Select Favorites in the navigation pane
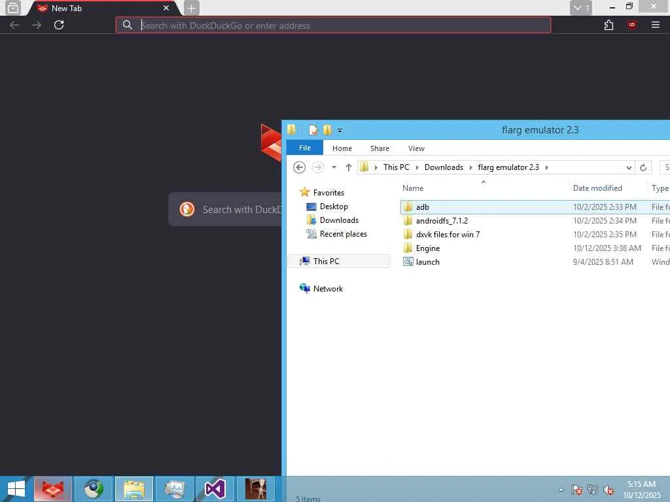Image resolution: width=670 pixels, height=502 pixels. point(328,193)
